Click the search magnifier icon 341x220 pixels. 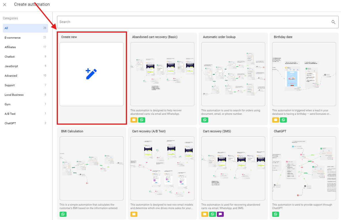pyautogui.click(x=333, y=22)
